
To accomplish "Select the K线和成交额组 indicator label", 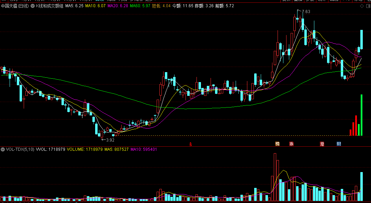I will pyautogui.click(x=49, y=6).
